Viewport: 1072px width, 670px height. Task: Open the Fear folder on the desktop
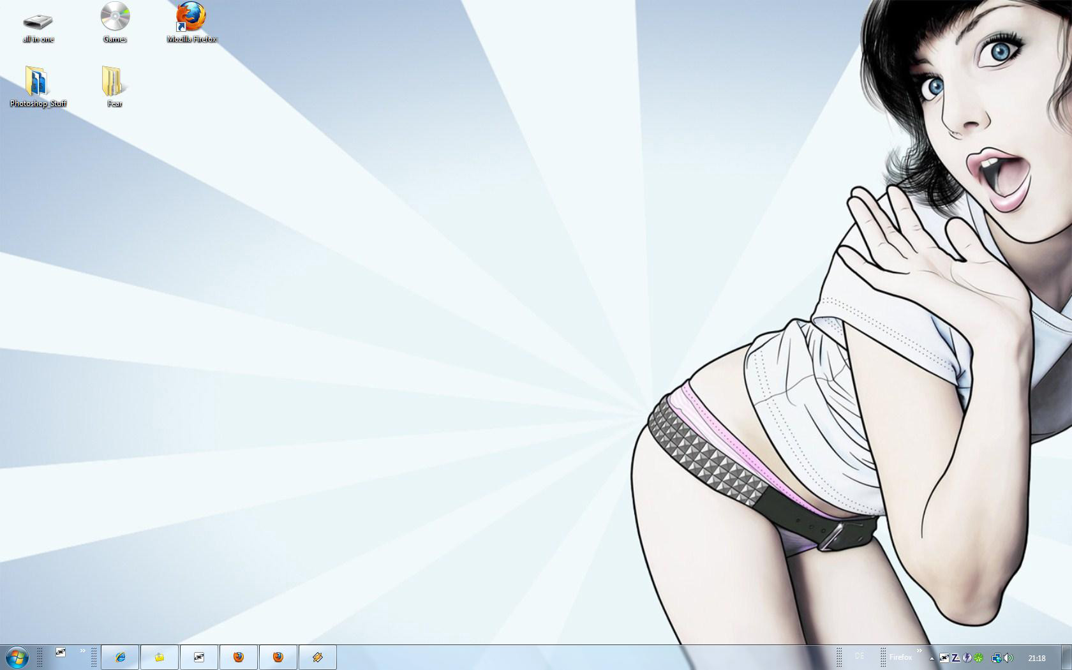(x=114, y=83)
